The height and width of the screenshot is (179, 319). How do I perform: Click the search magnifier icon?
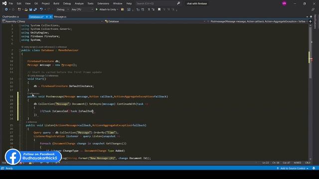(178, 3)
